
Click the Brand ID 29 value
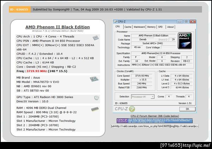tap(173, 40)
